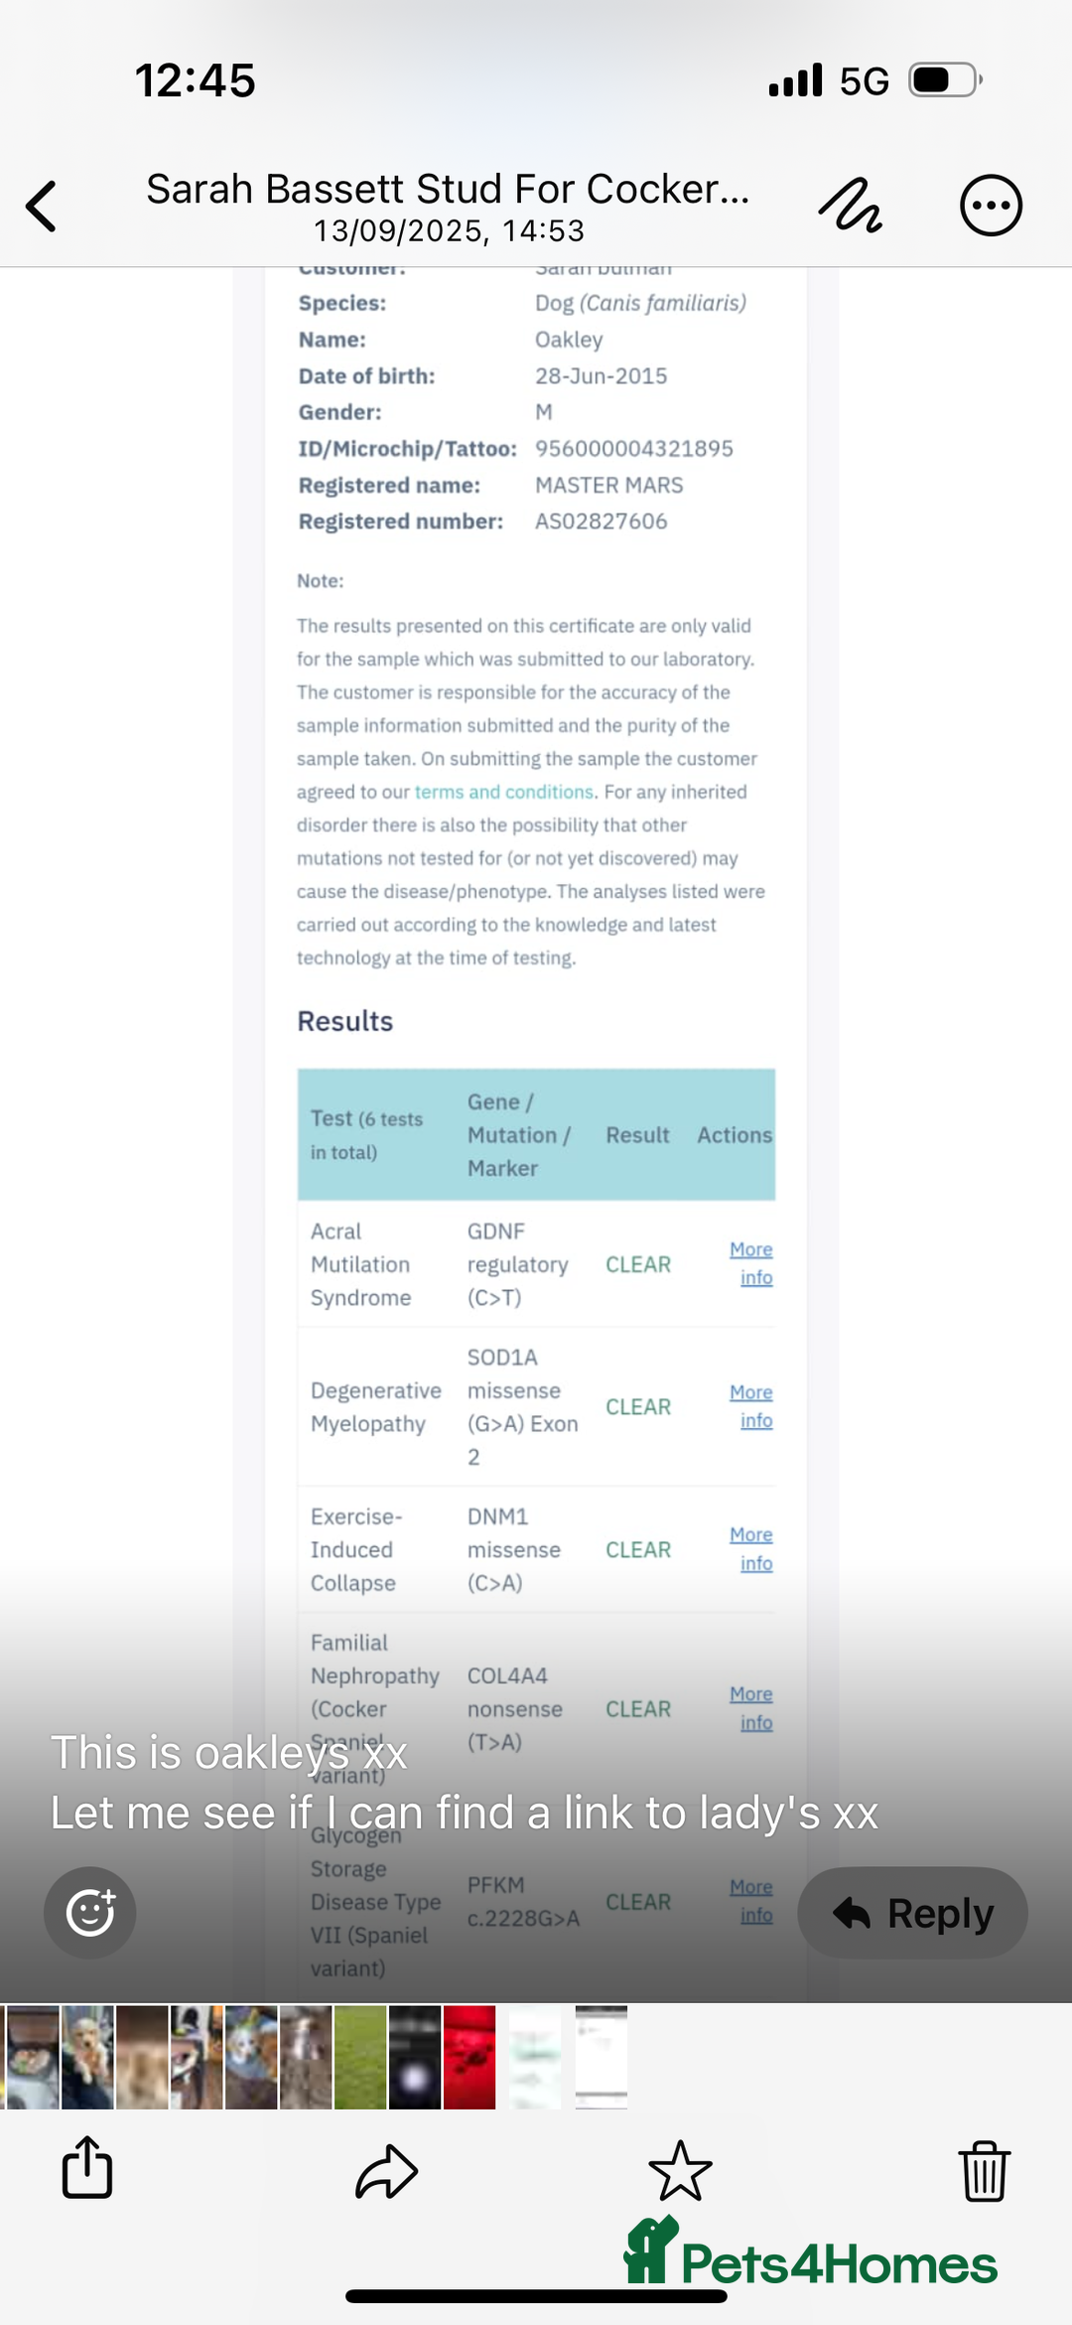Open More info for Acral Mutilation Syndrome

(752, 1263)
